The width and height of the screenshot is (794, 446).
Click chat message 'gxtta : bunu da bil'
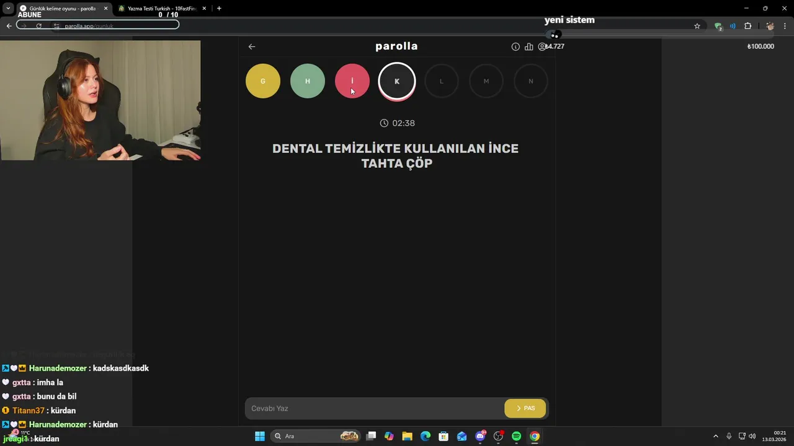pos(39,396)
